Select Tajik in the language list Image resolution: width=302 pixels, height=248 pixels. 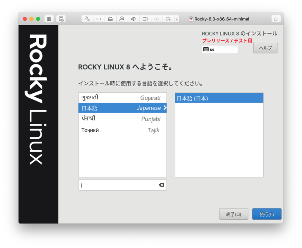122,130
